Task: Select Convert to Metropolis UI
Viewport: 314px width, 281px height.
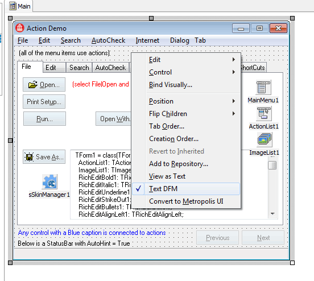Action: [186, 201]
